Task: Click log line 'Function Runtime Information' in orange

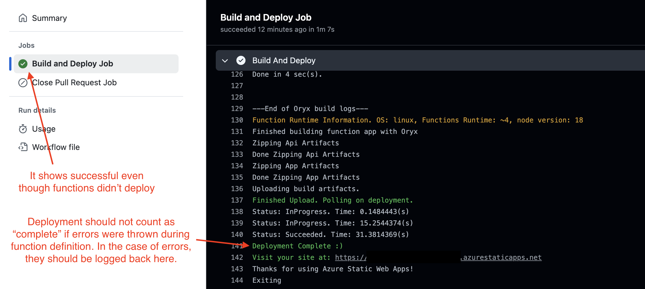Action: 418,120
